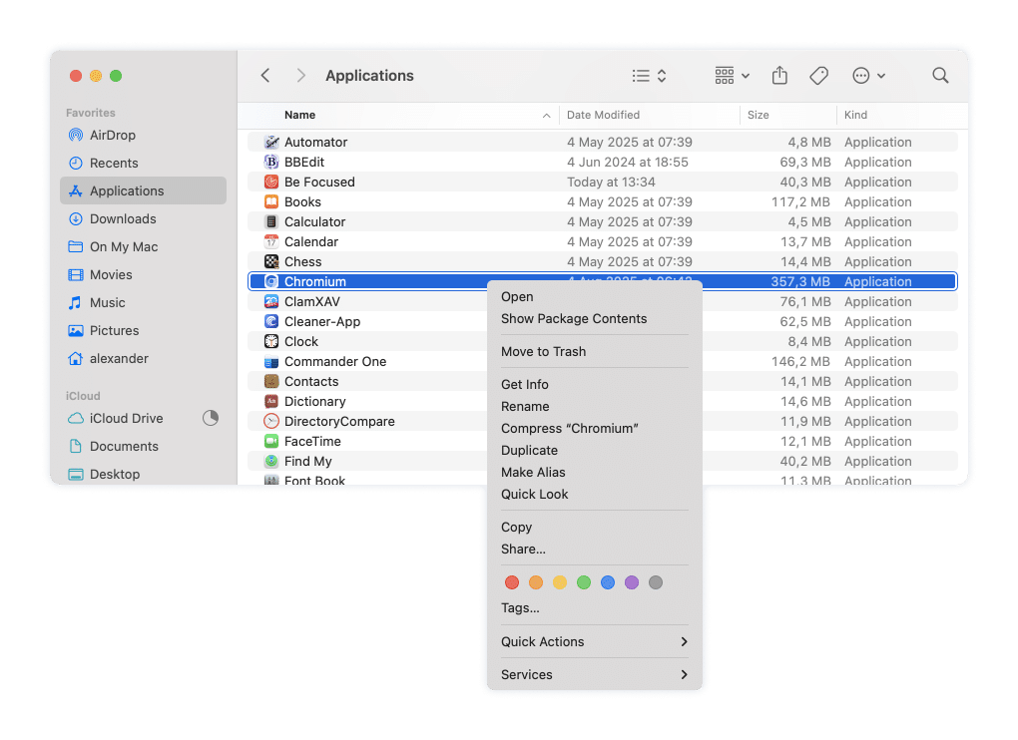Open AirDrop in the sidebar
This screenshot has width=1018, height=740.
coord(143,135)
